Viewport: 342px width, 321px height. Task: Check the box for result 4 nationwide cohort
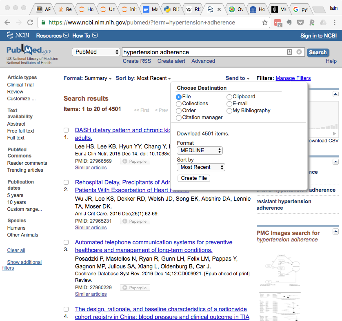tap(66, 309)
